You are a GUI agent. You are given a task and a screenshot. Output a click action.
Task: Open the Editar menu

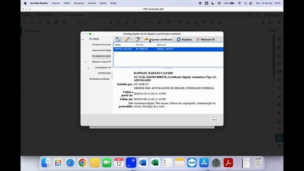tap(66, 3)
